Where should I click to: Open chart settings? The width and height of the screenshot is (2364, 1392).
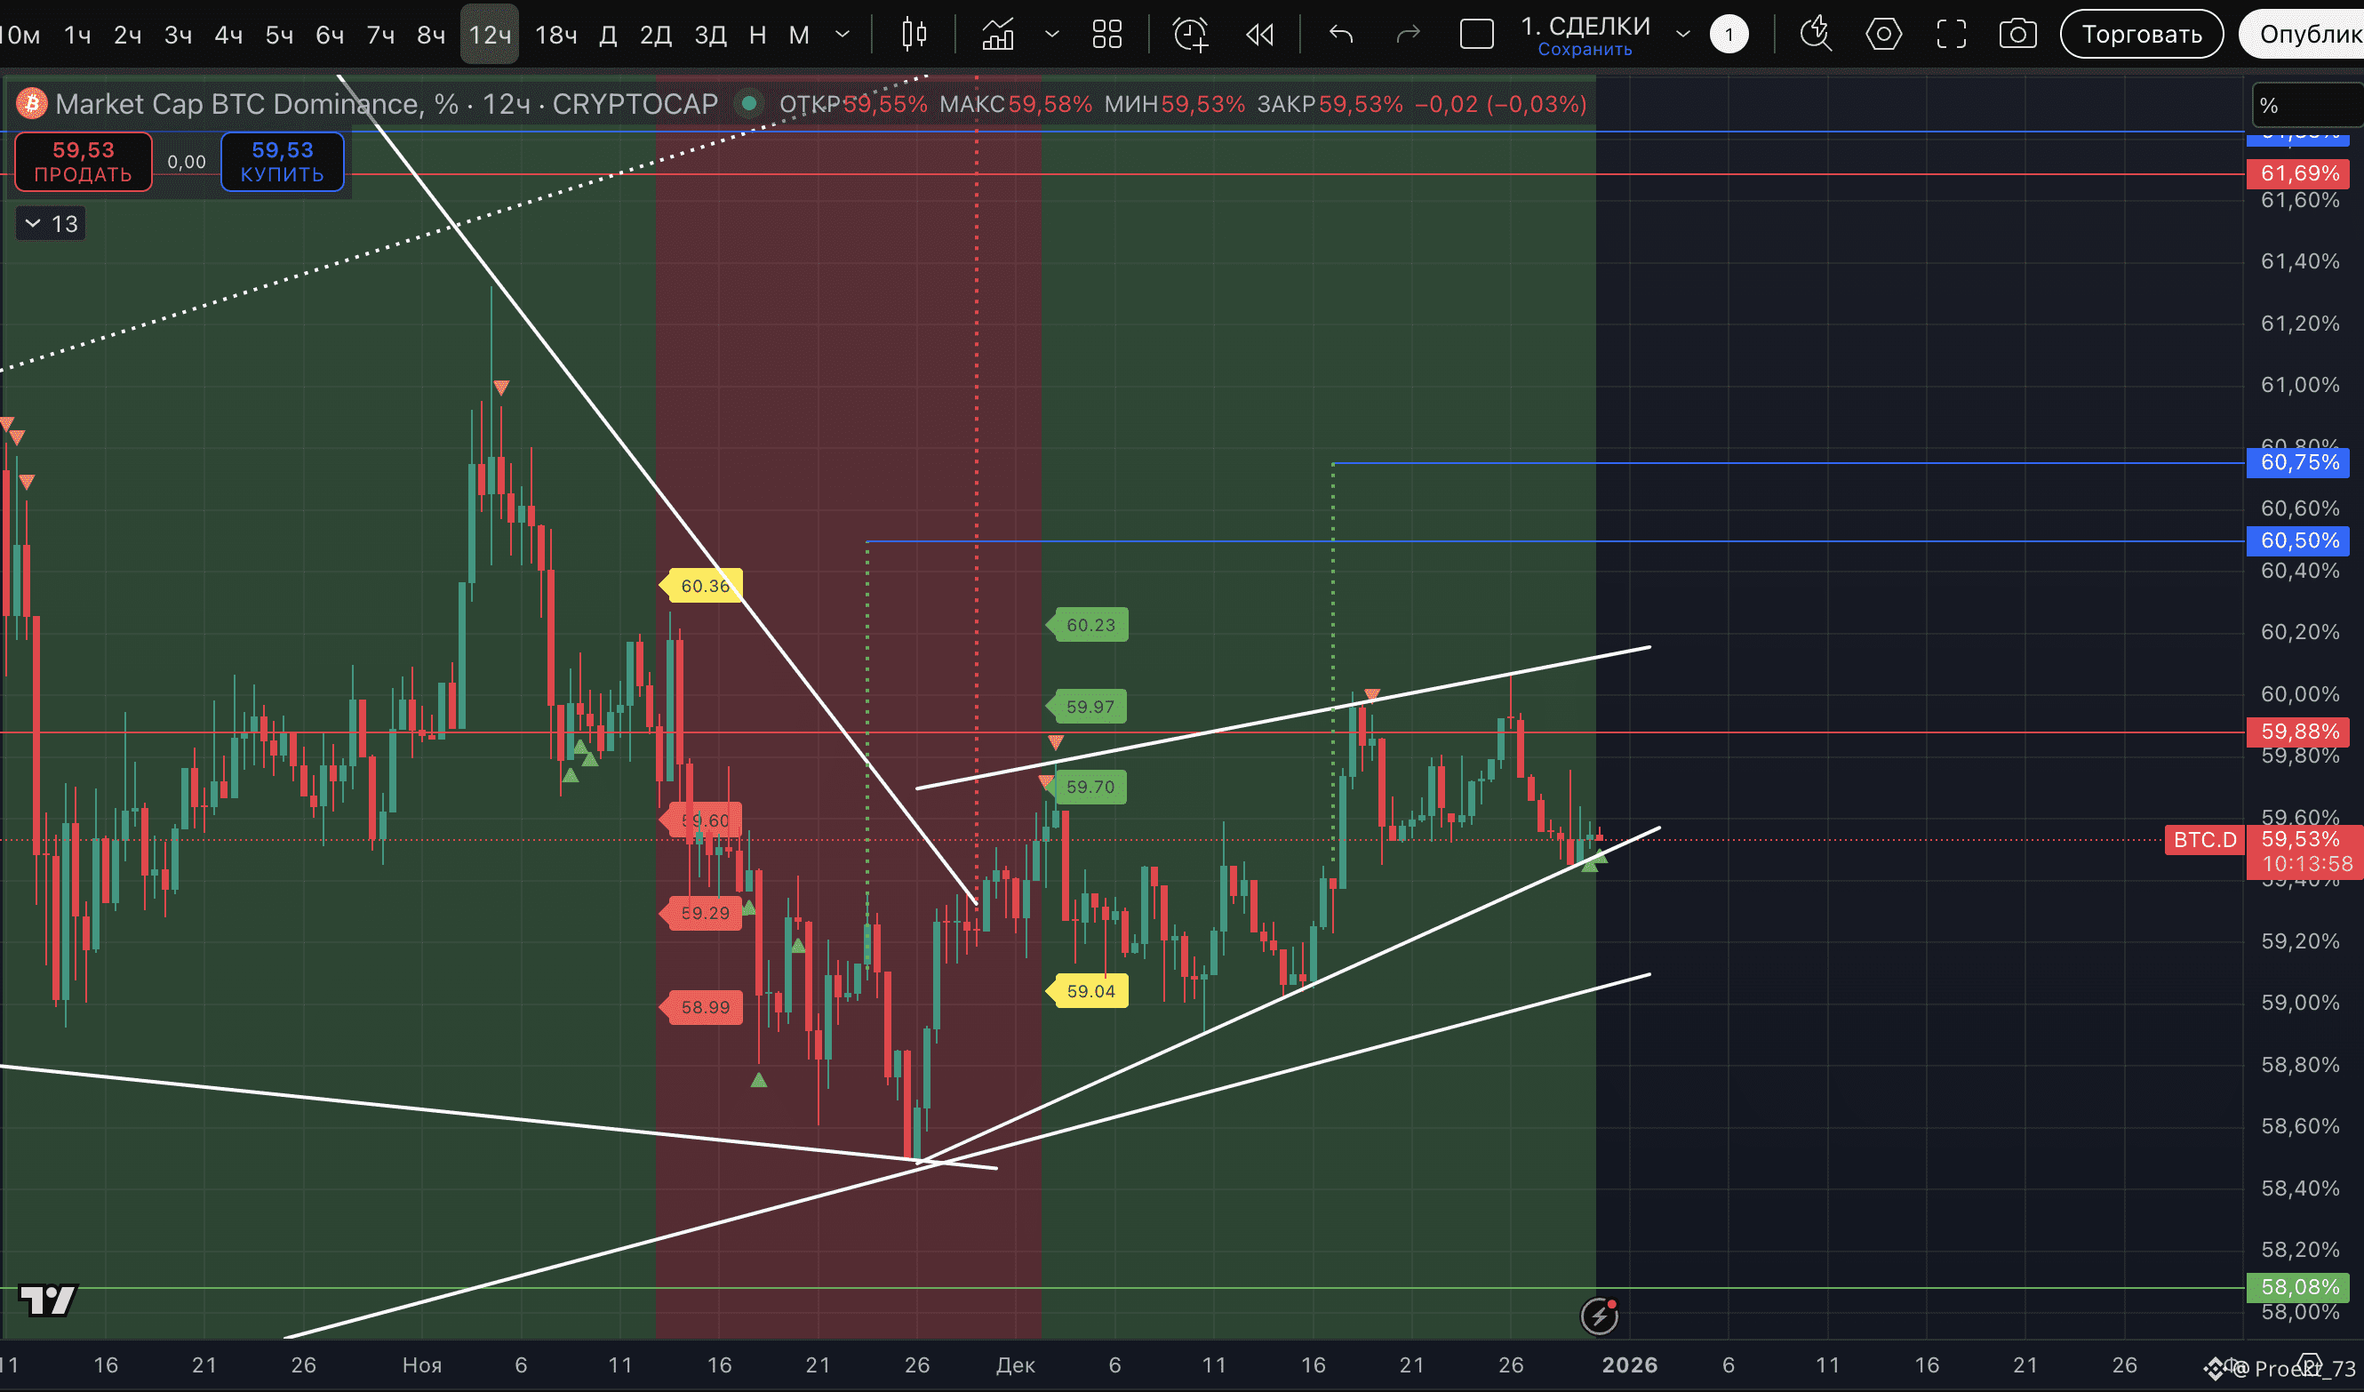1882,35
